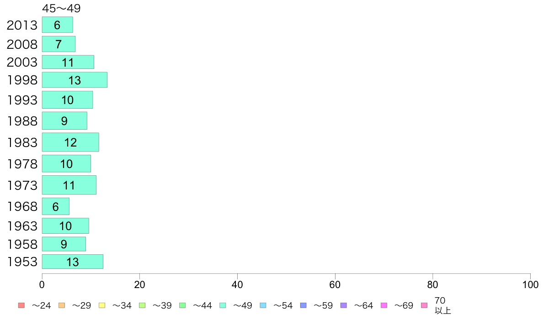Toggle the ~49 teal legend swatch
Screen dimensions: 543x336
(x=223, y=305)
